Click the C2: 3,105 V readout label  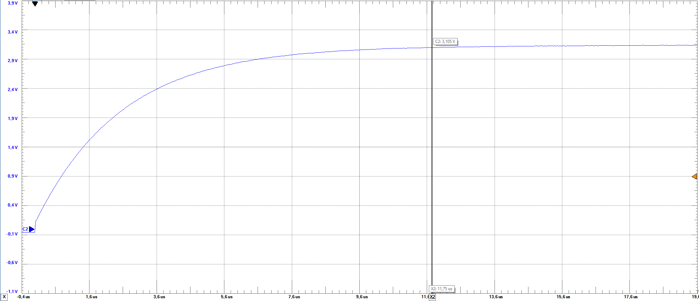pyautogui.click(x=445, y=42)
